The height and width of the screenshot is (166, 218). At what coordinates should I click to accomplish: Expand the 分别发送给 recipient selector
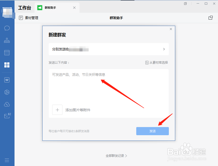pos(164,49)
